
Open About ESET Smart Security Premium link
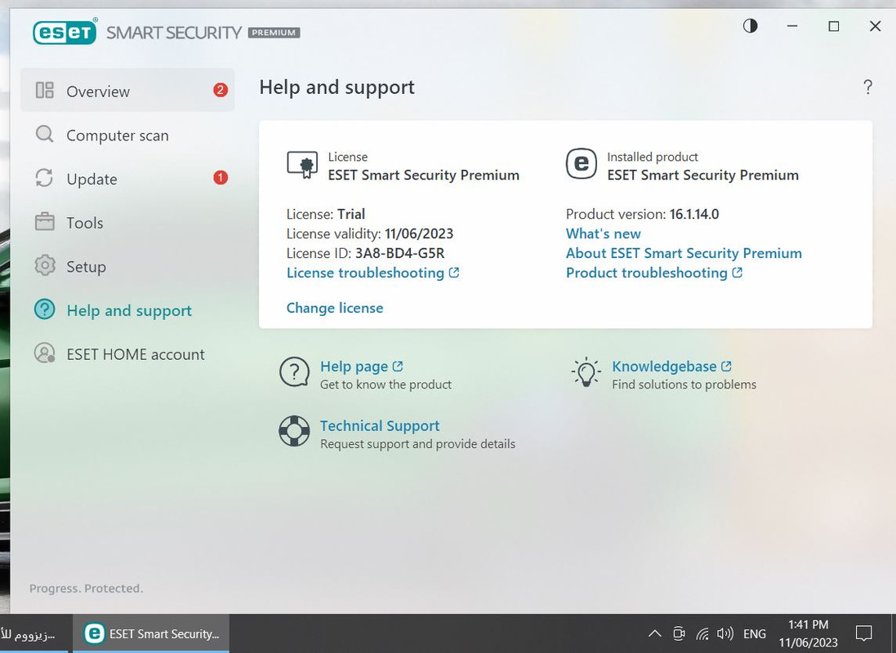684,253
